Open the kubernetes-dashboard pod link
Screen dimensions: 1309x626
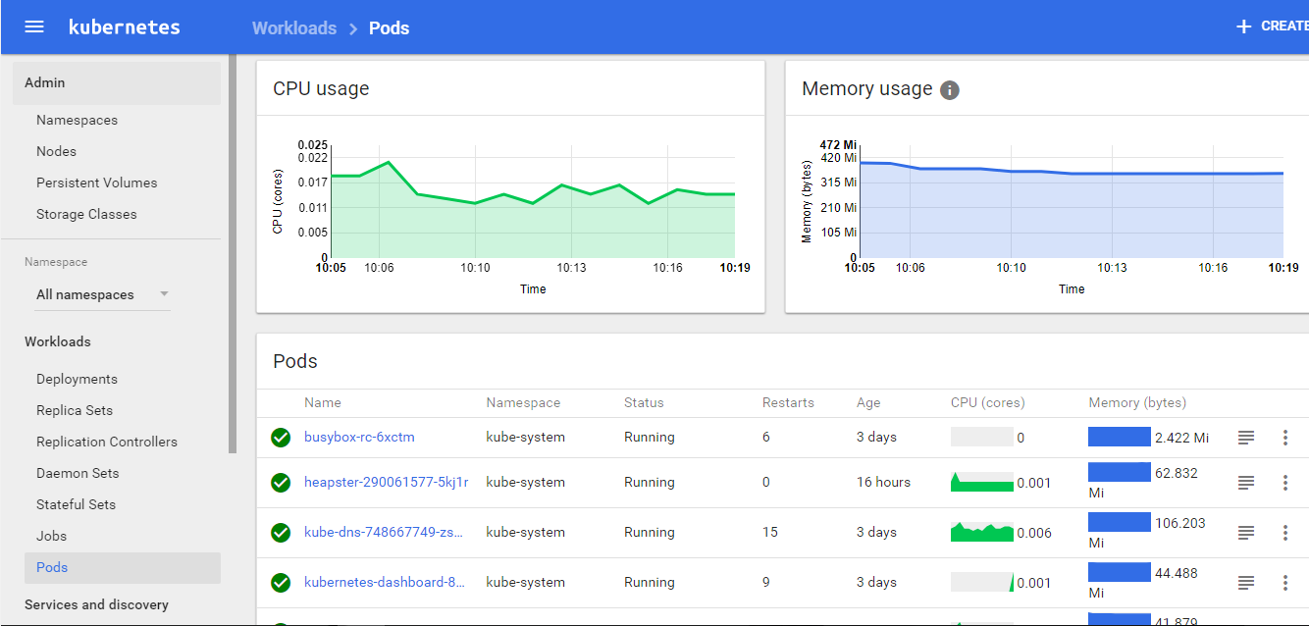point(385,582)
